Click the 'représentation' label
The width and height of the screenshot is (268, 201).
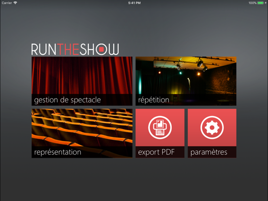(58, 152)
